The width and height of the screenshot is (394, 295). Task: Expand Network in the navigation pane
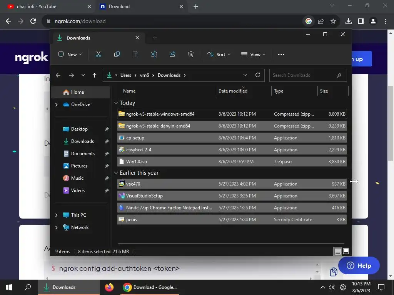pos(56,227)
